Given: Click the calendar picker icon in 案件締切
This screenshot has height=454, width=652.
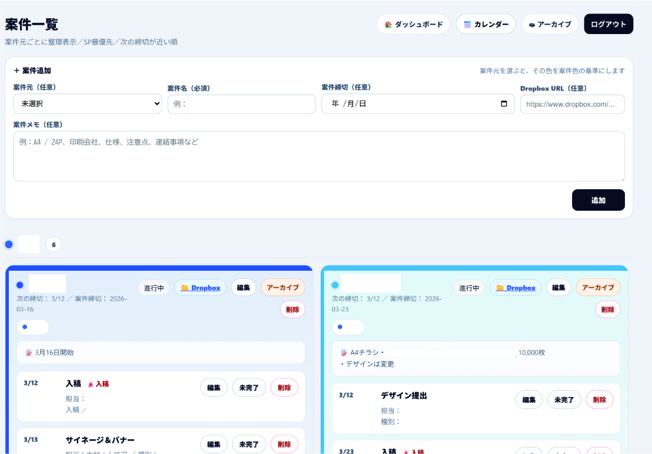Looking at the screenshot, I should [504, 104].
